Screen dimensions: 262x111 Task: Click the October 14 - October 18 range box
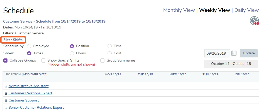click(x=231, y=64)
